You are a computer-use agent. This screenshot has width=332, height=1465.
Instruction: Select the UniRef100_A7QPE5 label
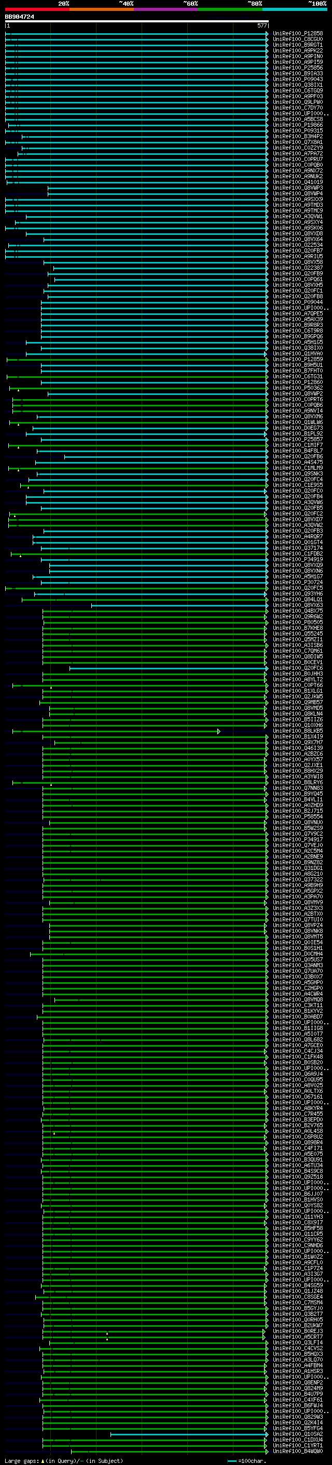tap(298, 314)
